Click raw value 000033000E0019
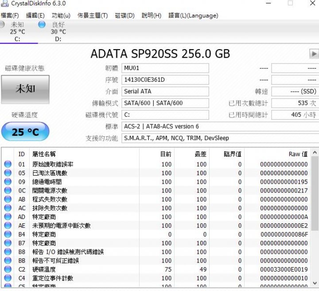This screenshot has width=319, height=291. tap(284, 269)
